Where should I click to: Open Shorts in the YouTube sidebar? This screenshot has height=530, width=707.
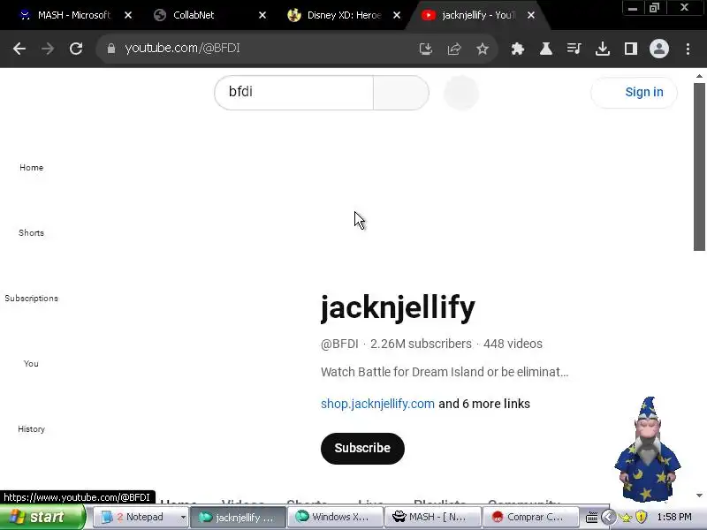point(31,232)
